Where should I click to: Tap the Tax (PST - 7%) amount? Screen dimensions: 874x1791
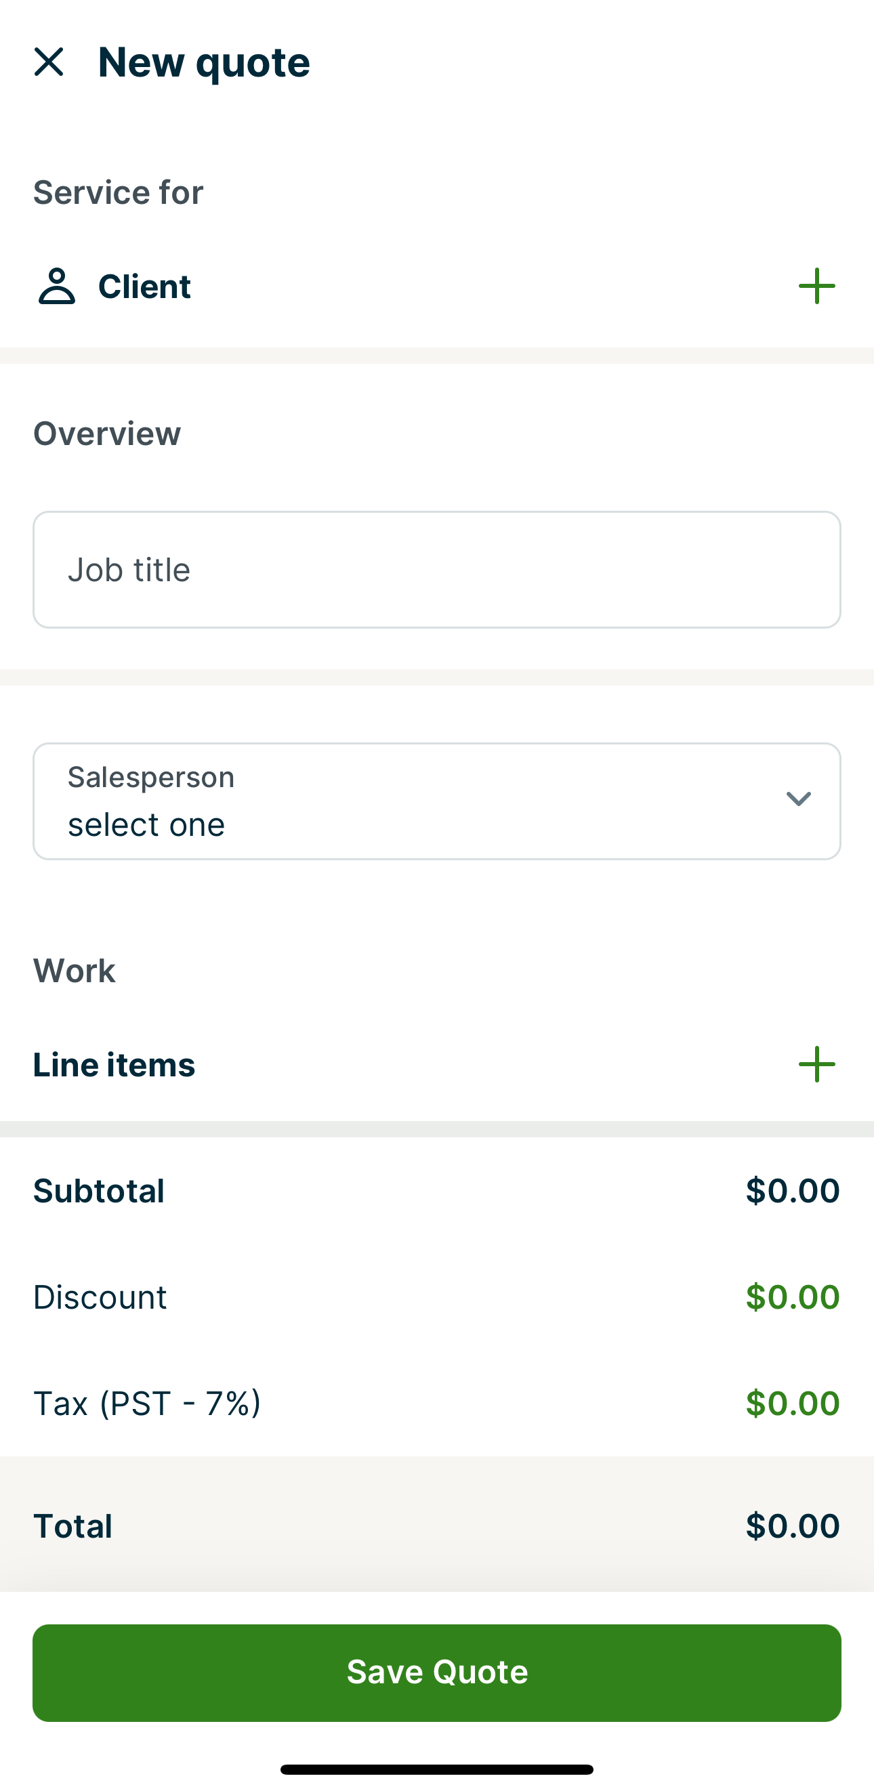point(792,1404)
